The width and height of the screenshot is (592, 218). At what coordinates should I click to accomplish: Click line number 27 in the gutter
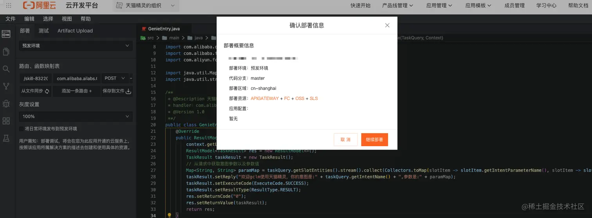153,170
